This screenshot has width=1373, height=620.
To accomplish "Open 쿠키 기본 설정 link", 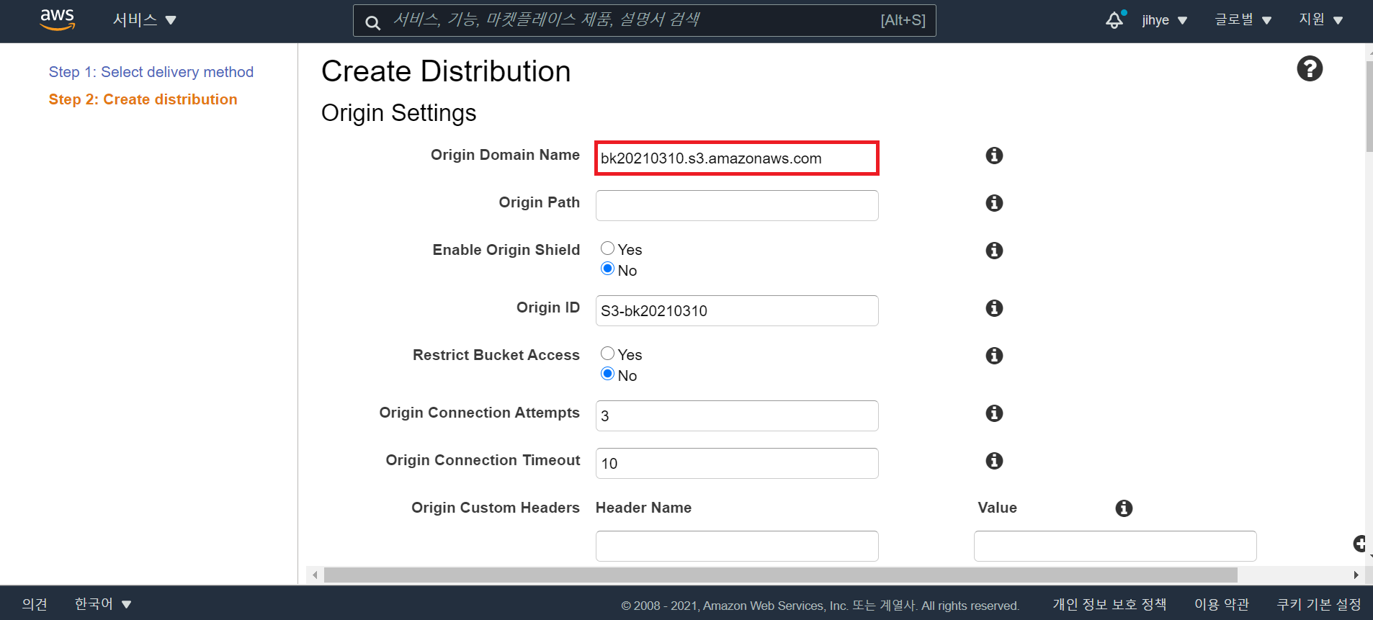I will pos(1319,604).
